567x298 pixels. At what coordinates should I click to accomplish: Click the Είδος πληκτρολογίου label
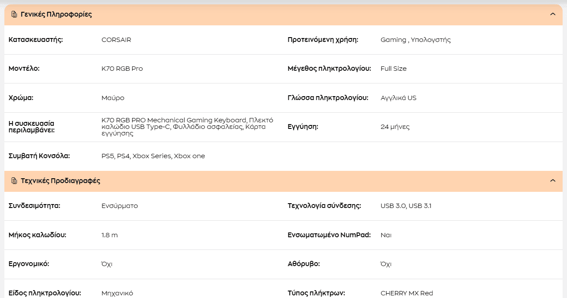pos(45,293)
